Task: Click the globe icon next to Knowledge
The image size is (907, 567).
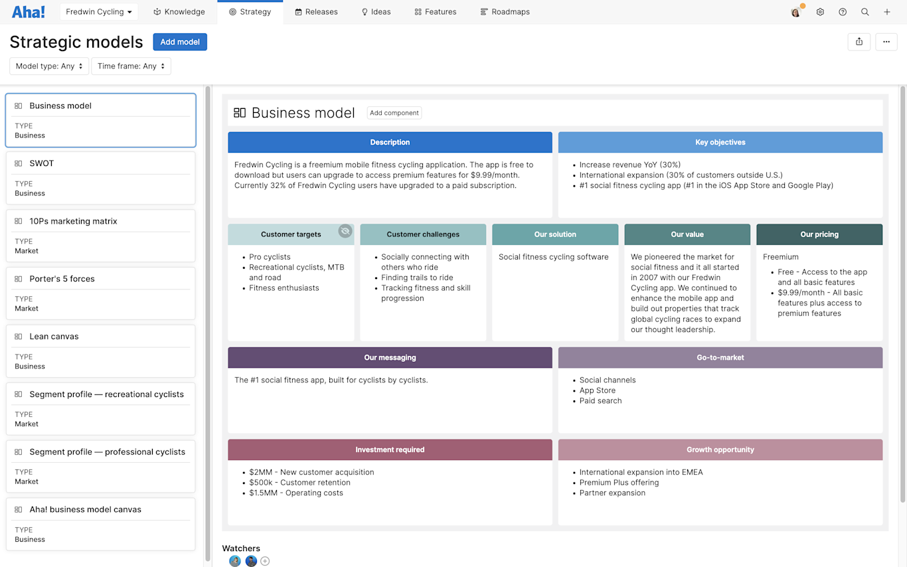Action: pyautogui.click(x=156, y=11)
